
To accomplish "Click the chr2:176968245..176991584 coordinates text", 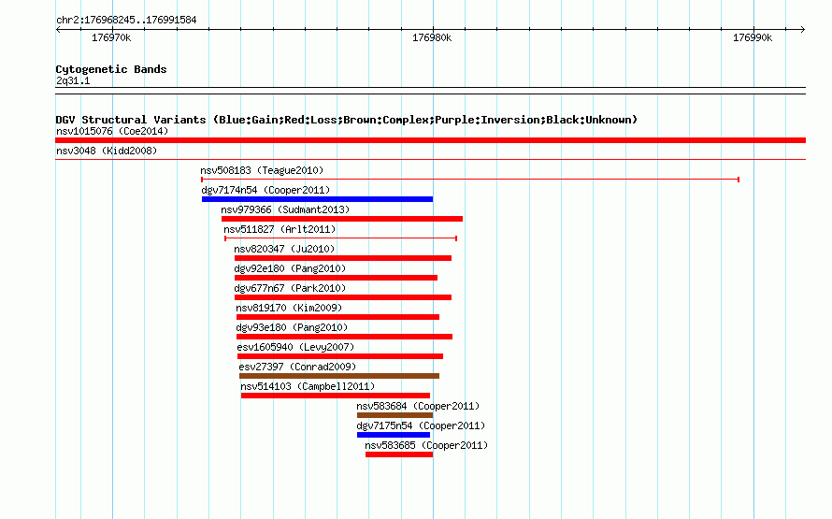I will coord(126,21).
